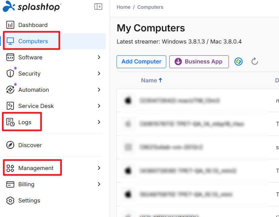Click the sort arrow beside Name

(160, 80)
